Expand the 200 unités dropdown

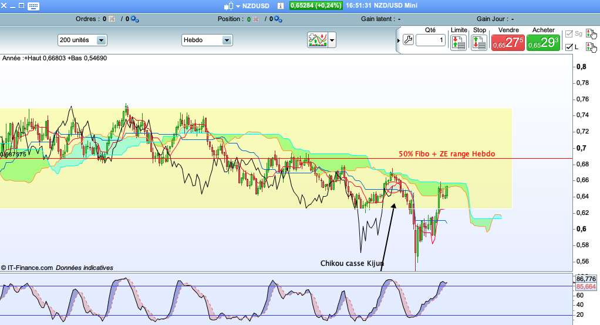[101, 40]
